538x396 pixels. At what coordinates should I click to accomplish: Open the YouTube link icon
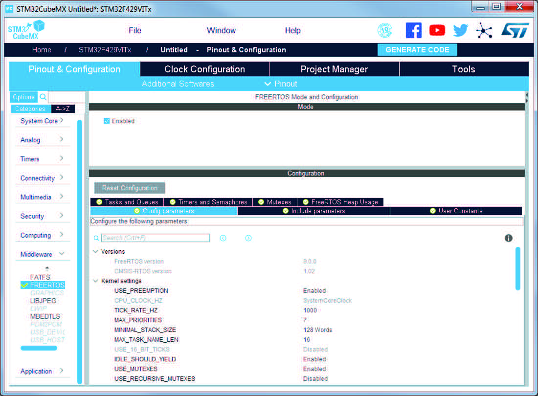437,30
